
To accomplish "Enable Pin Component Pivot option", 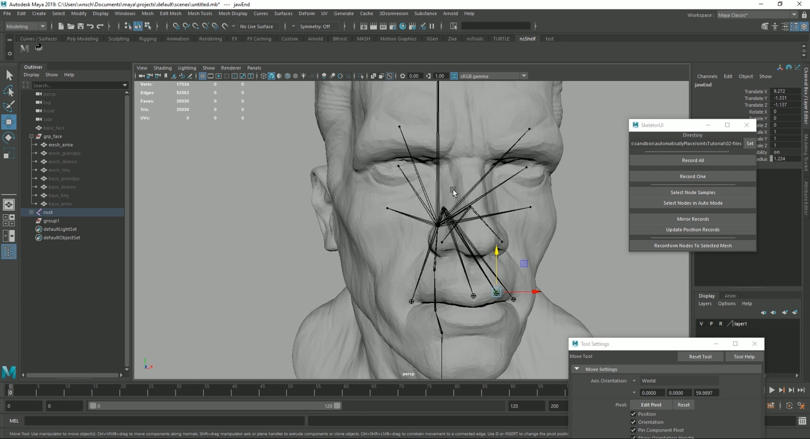I will [x=634, y=430].
